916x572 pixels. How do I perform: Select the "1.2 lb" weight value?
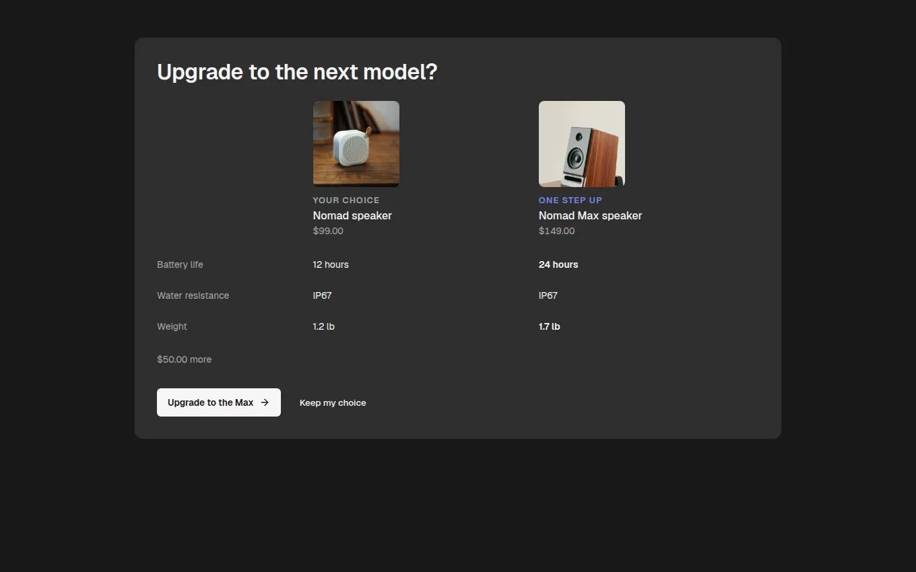tap(324, 326)
